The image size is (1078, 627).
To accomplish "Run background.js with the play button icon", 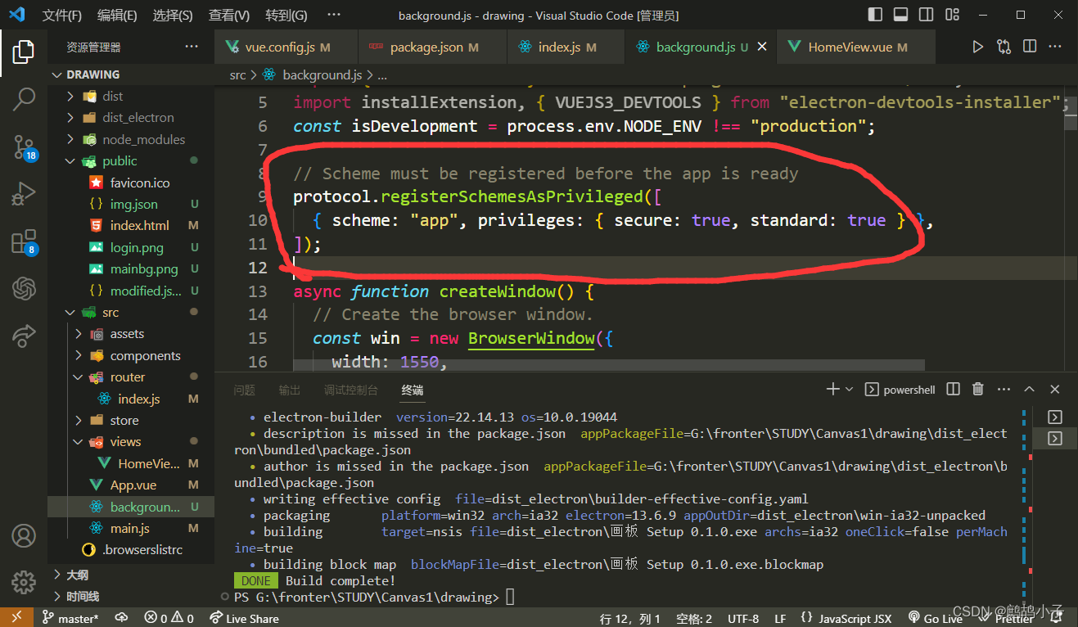I will pos(977,47).
